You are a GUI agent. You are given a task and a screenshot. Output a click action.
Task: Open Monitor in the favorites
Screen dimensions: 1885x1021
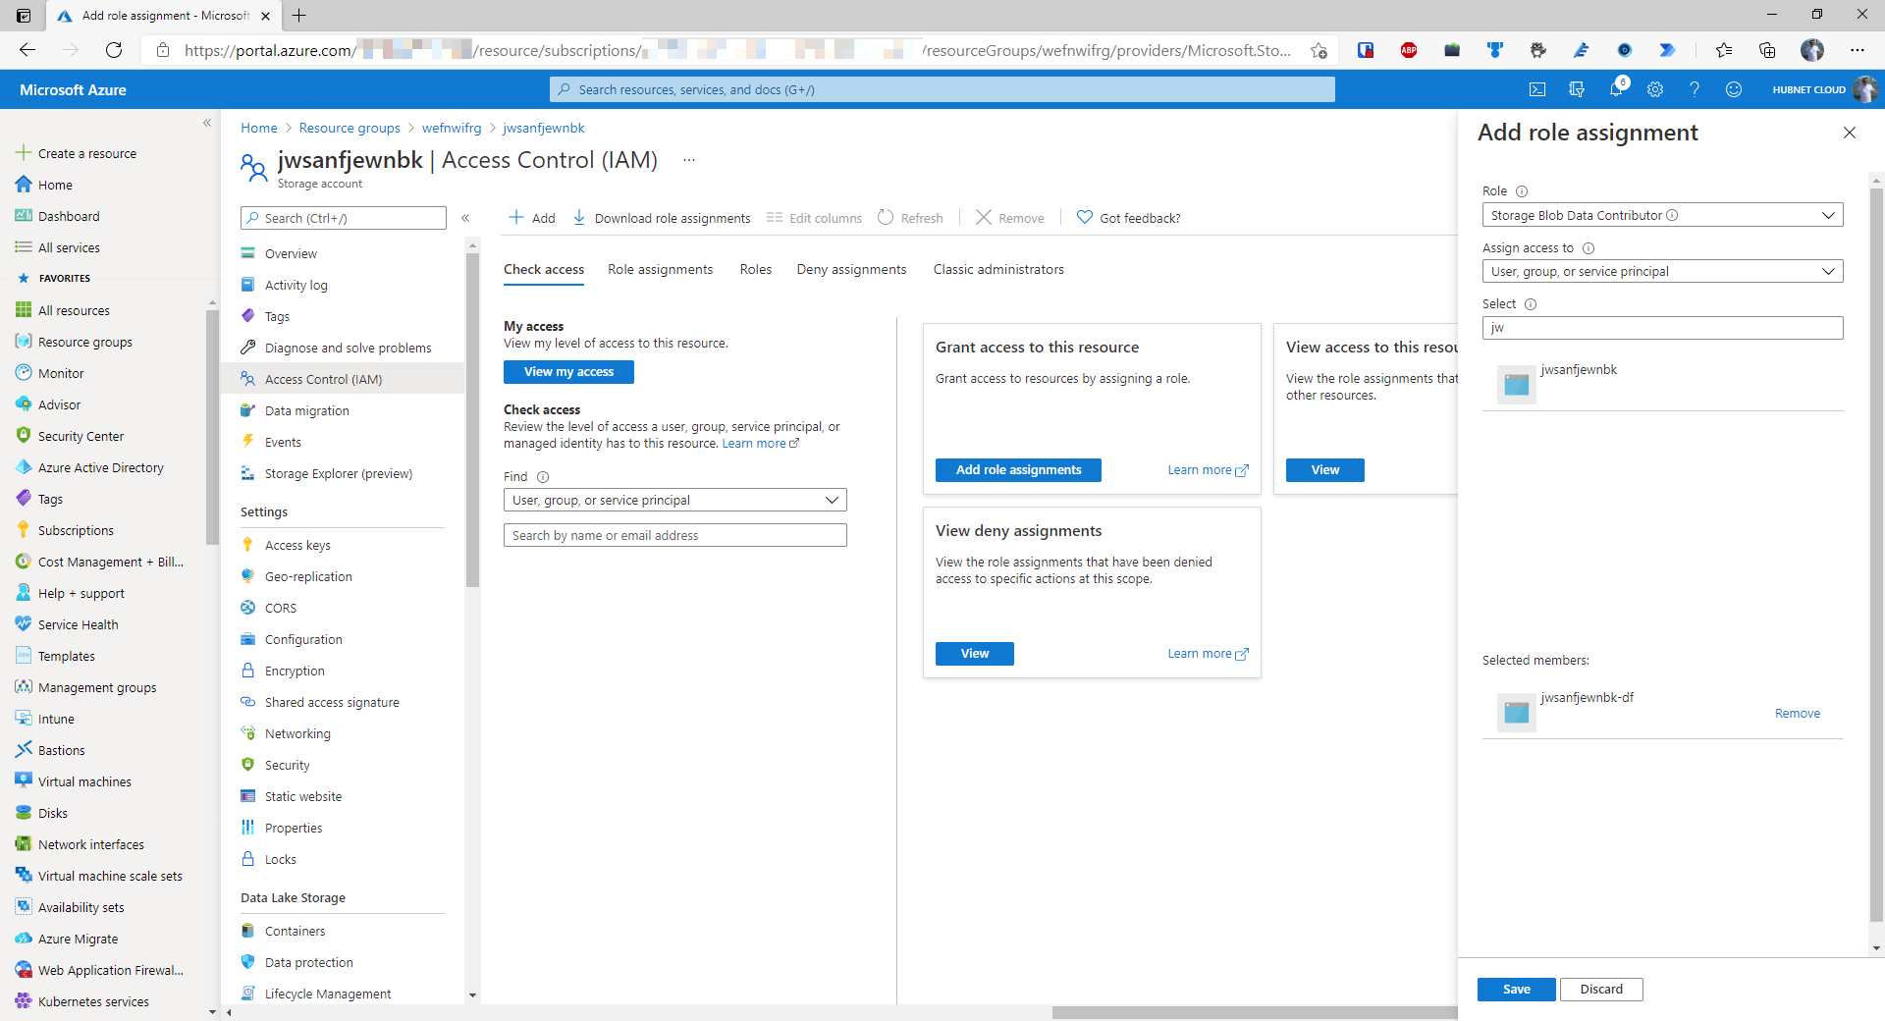tap(50, 373)
